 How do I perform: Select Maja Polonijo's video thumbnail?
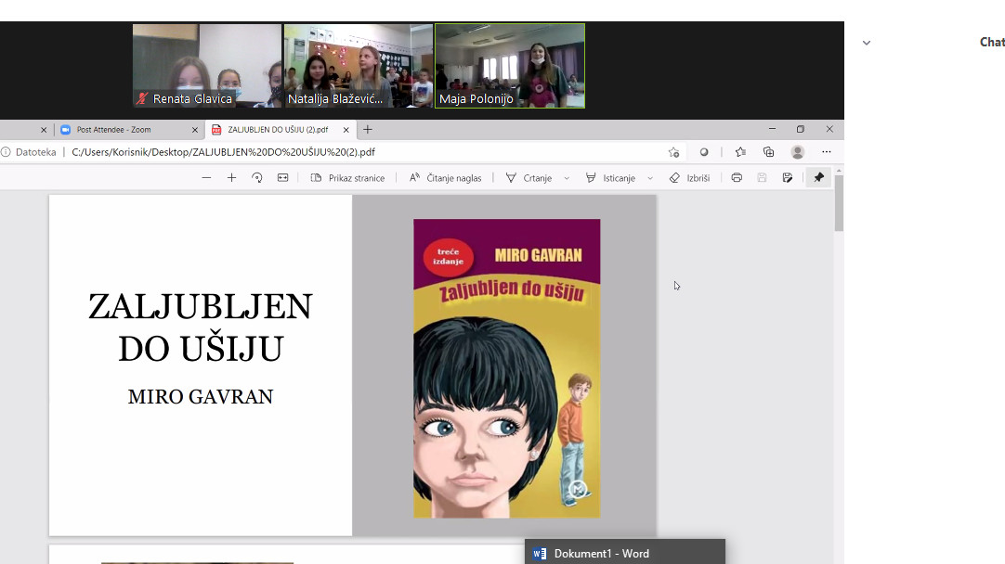tap(510, 66)
